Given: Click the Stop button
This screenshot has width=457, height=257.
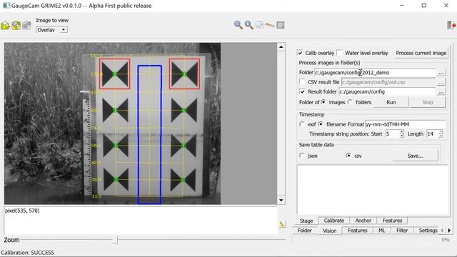Looking at the screenshot, I should click(428, 102).
